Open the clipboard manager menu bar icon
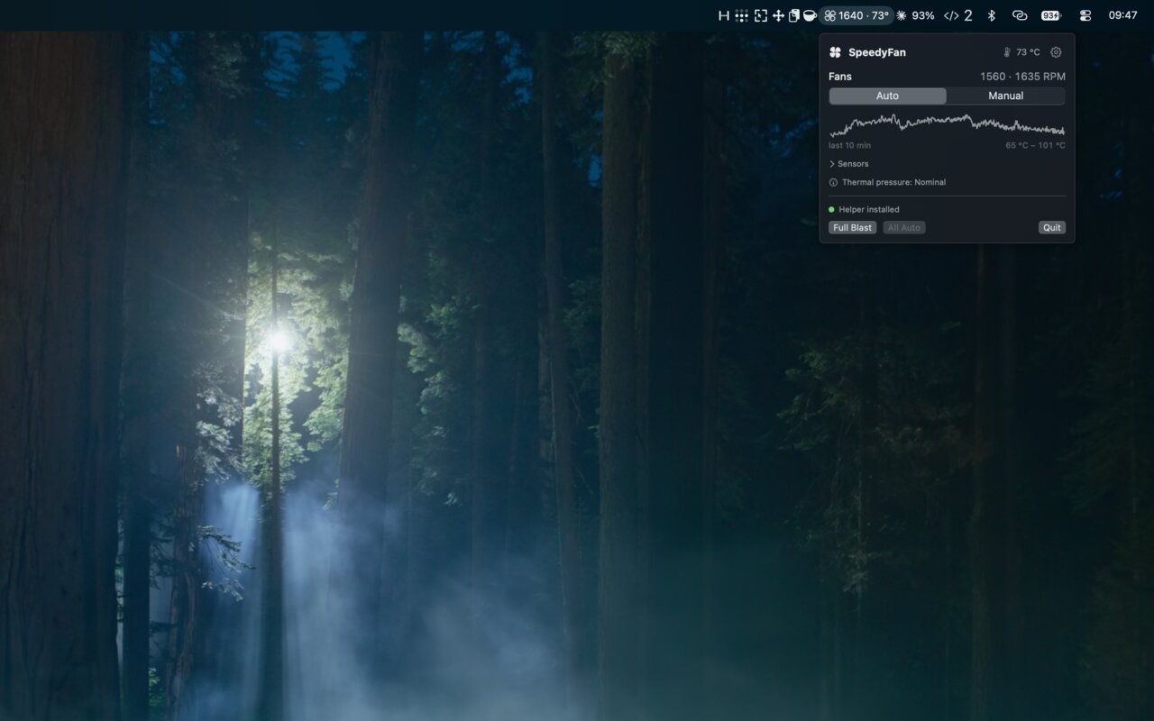Image resolution: width=1154 pixels, height=721 pixels. tap(794, 15)
